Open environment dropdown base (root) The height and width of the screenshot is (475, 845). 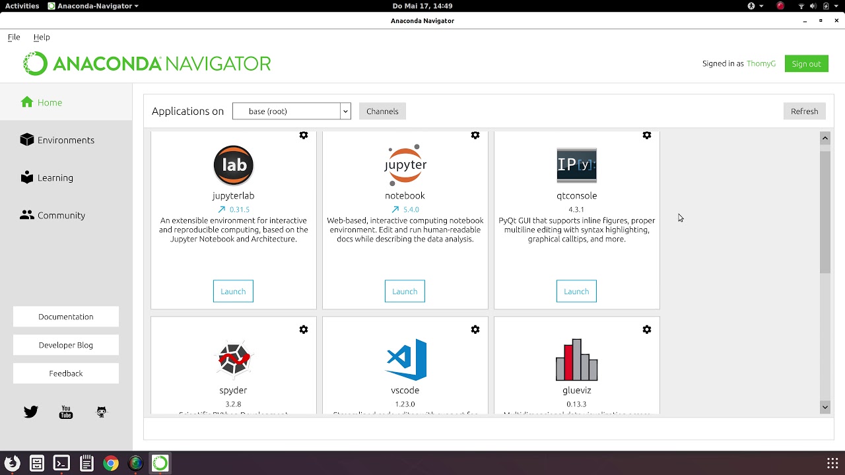tap(291, 111)
